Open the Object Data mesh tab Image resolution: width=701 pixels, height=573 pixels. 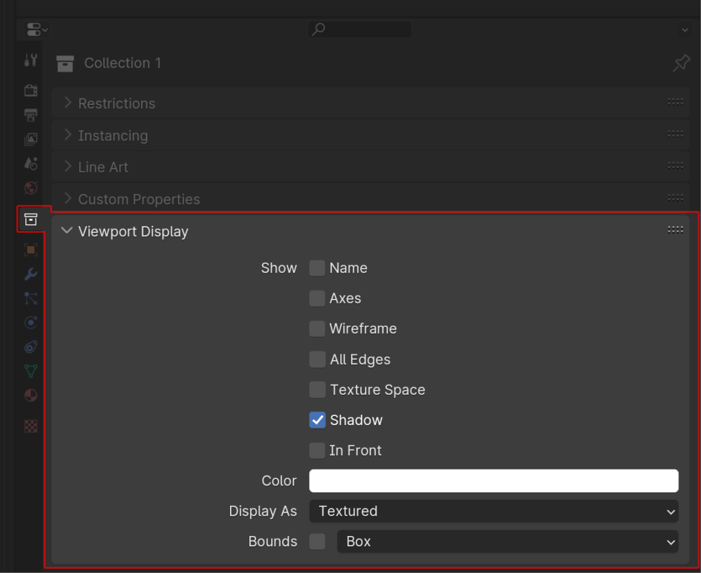click(30, 371)
